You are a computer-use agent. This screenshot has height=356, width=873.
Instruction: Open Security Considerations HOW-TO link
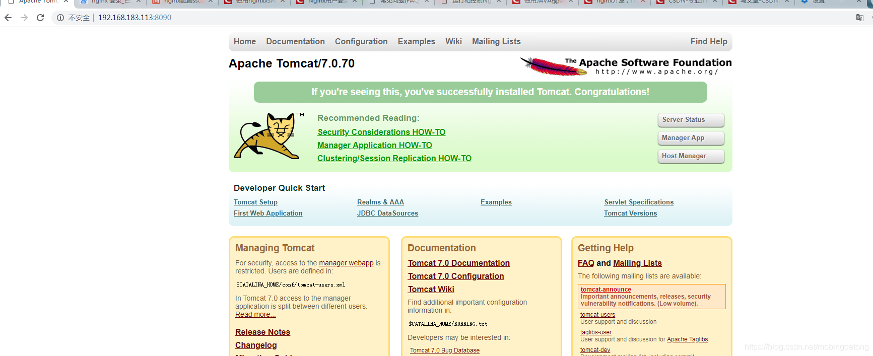point(381,132)
